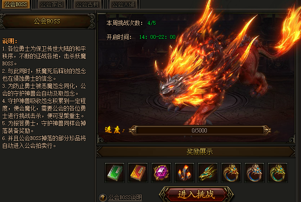Click the weekly challenge count 4/5
This screenshot has height=202, width=301.
151,23
